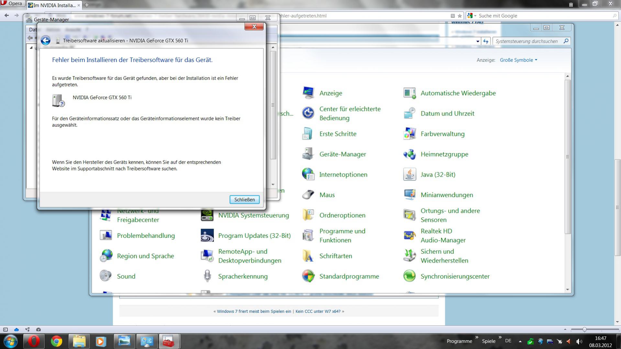Click the Opera Turbo status icon
Viewport: 621px width, 349px height.
click(39, 330)
